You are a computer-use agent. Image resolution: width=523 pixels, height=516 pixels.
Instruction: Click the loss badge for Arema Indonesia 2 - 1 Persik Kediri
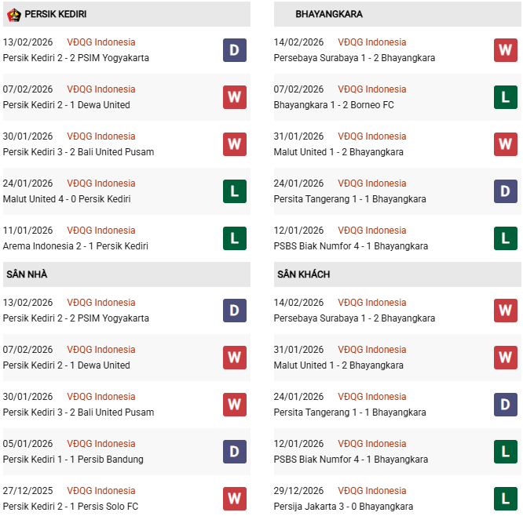point(234,238)
